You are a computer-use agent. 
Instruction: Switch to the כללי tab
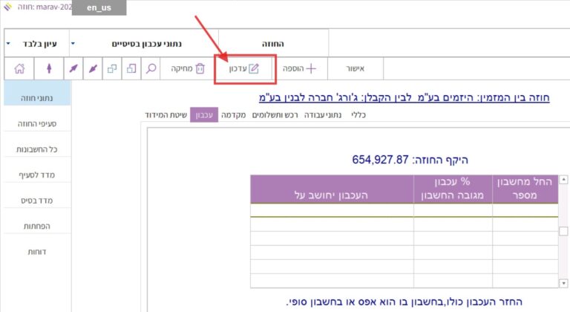pyautogui.click(x=358, y=115)
